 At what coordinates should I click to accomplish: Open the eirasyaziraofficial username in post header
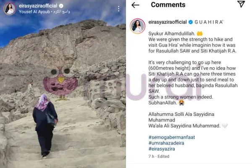pos(38,6)
